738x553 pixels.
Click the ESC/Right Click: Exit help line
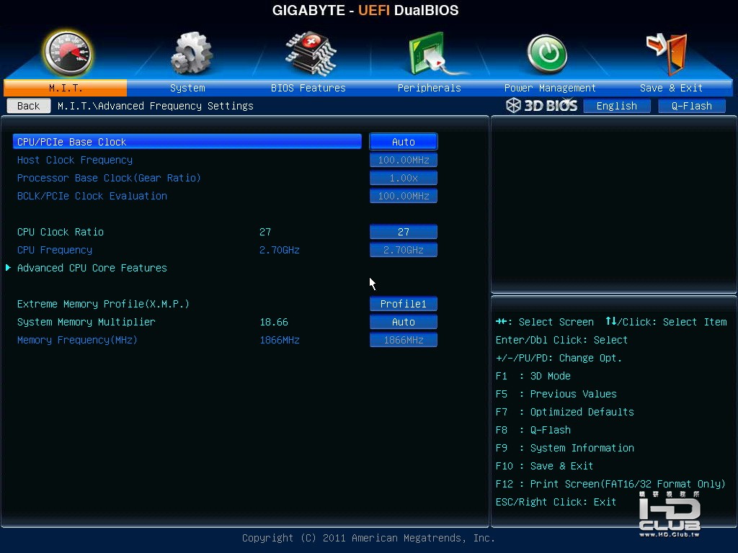(556, 502)
